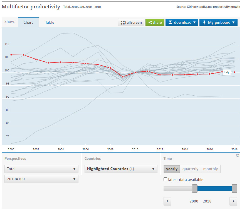Advance to the next time range arrow
Screen dimensions: 242x210
pyautogui.click(x=233, y=201)
